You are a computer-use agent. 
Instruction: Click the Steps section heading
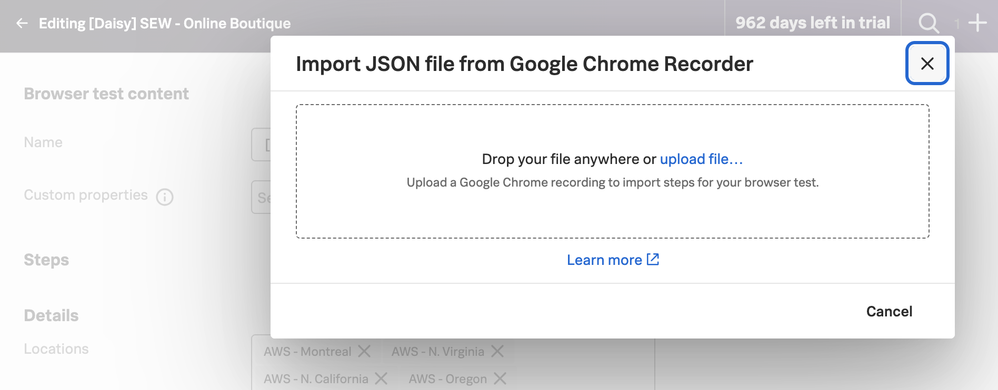click(46, 259)
